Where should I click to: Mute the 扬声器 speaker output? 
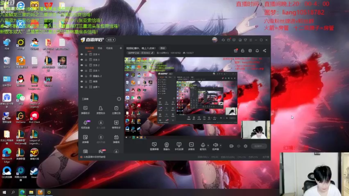pos(215,146)
